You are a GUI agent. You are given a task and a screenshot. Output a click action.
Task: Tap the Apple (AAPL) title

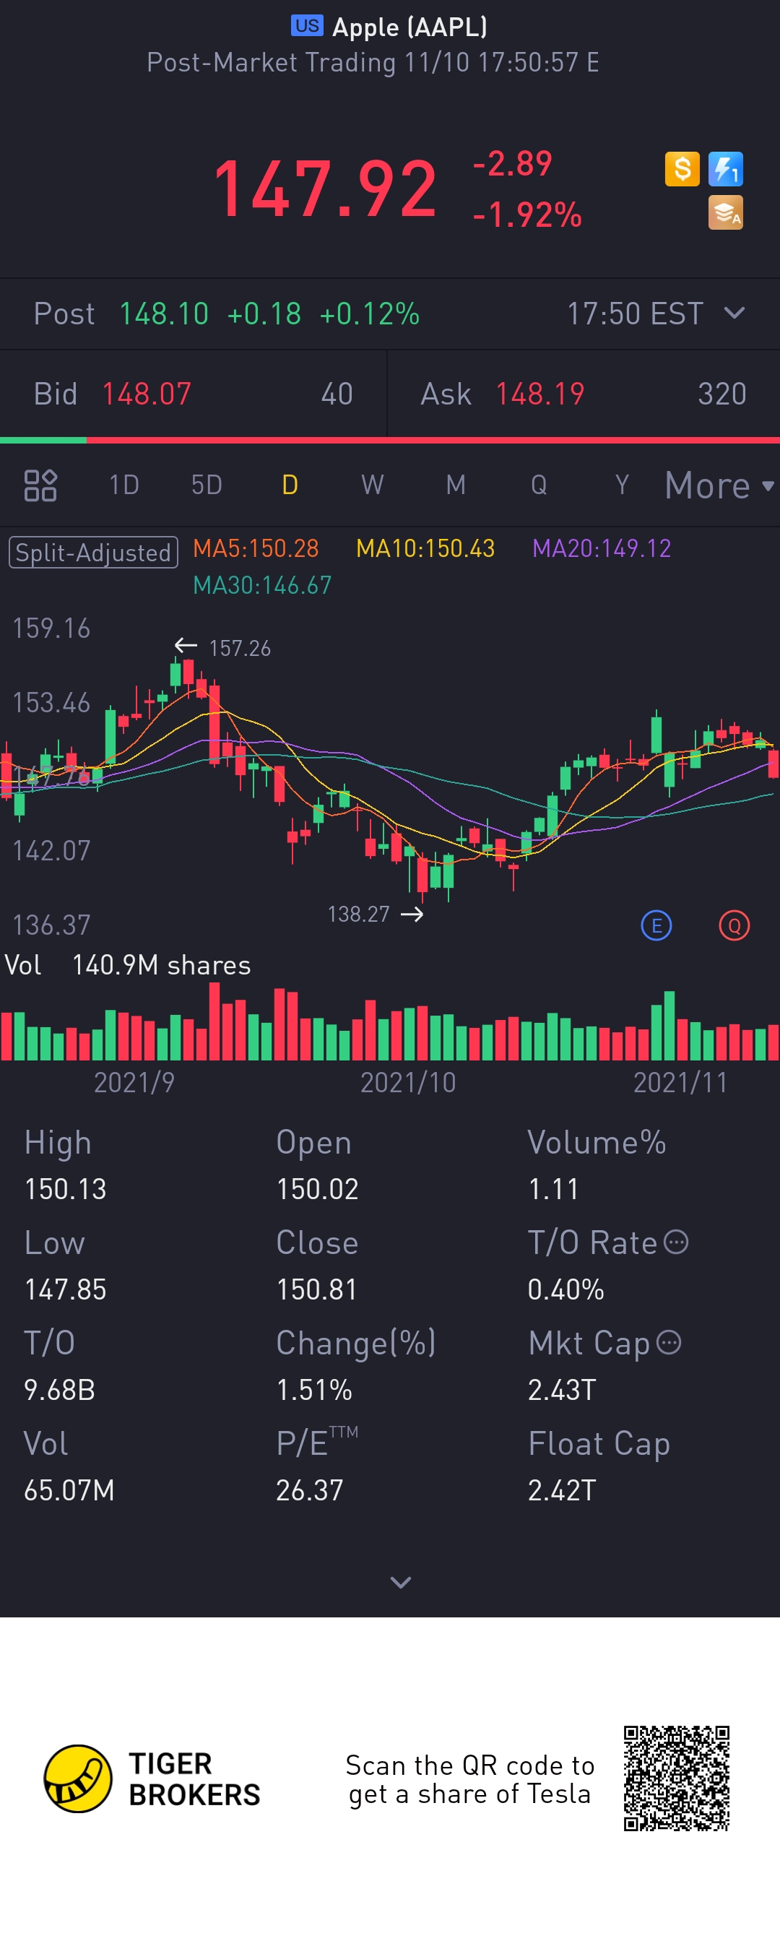click(410, 27)
